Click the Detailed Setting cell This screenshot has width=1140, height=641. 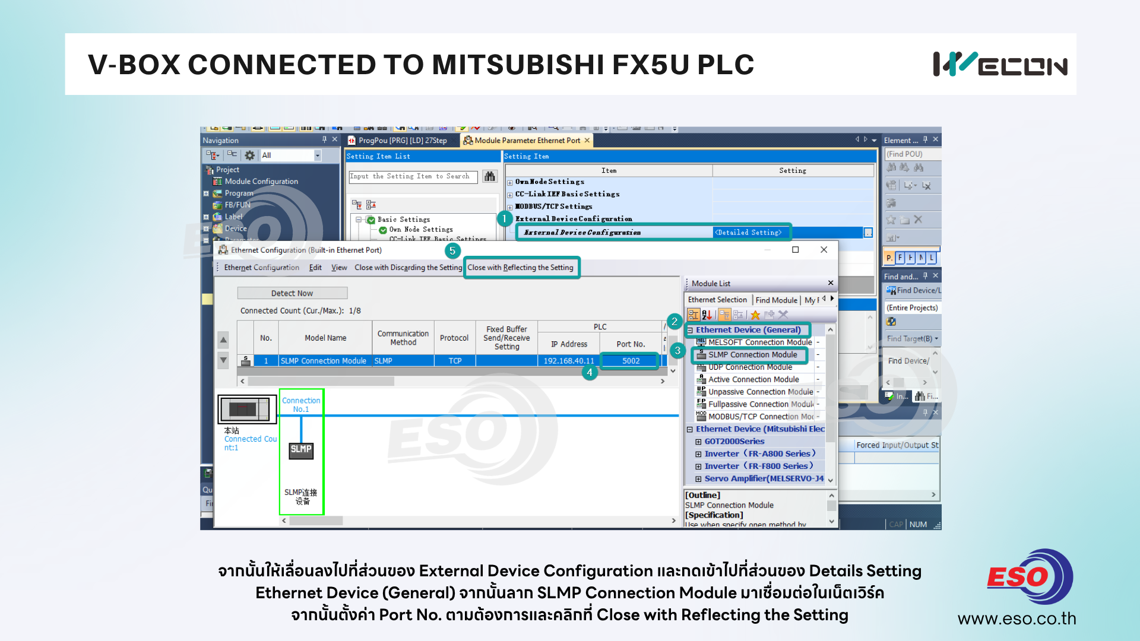[x=788, y=233]
